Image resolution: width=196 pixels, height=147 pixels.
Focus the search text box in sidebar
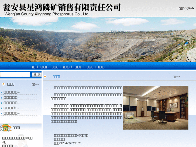pos(15,74)
